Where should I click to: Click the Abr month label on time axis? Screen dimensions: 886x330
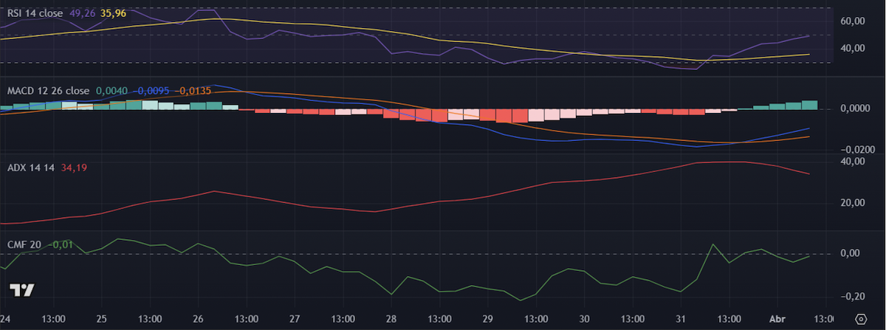(777, 319)
